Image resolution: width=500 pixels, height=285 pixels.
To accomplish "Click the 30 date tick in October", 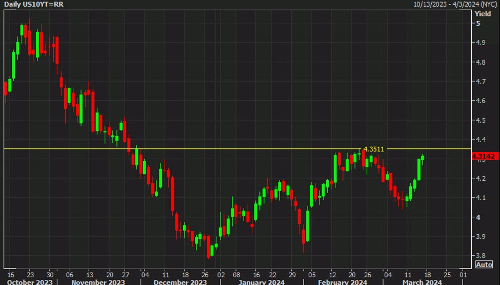I will coord(50,275).
